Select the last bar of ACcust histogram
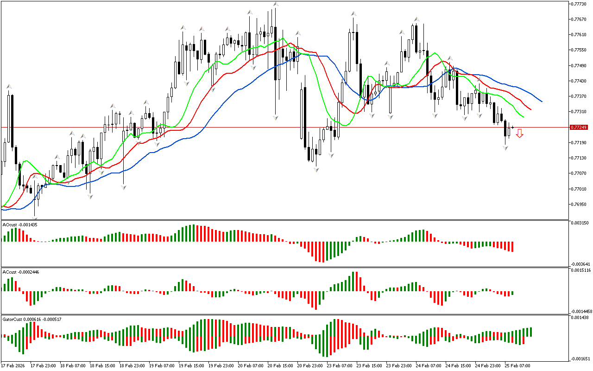 click(x=512, y=293)
